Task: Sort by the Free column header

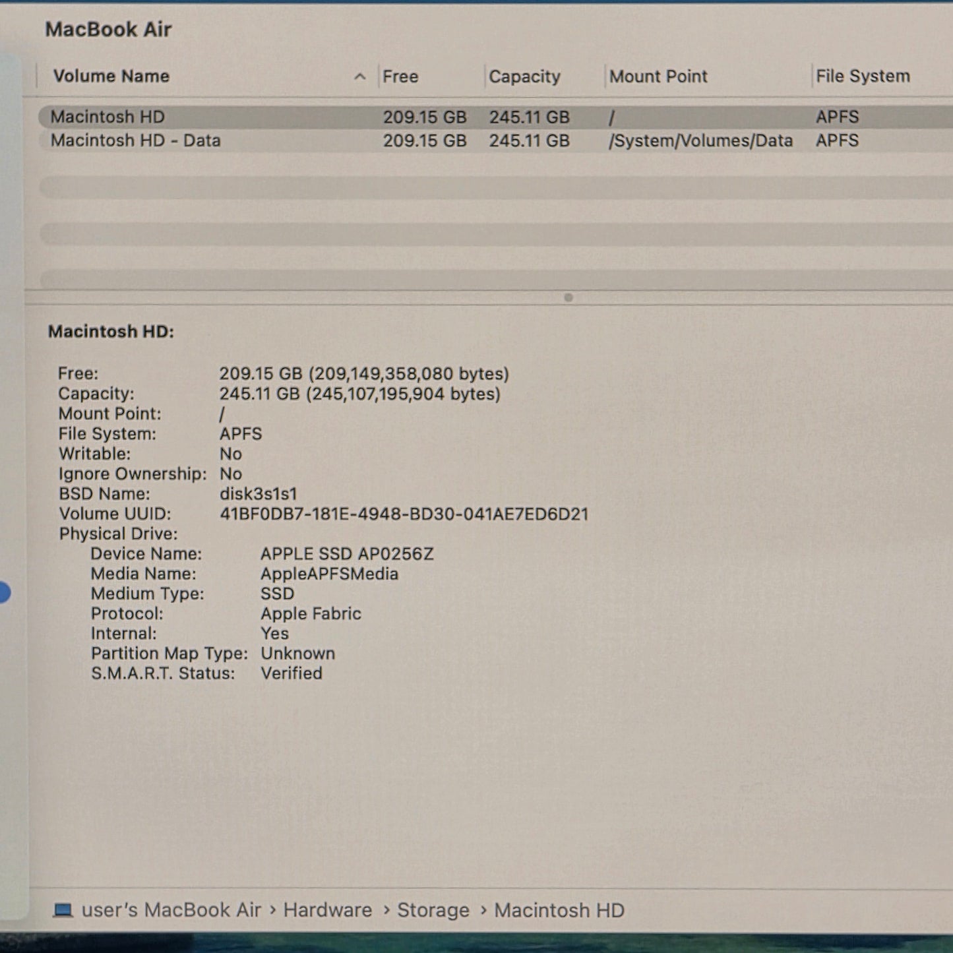Action: pyautogui.click(x=400, y=77)
